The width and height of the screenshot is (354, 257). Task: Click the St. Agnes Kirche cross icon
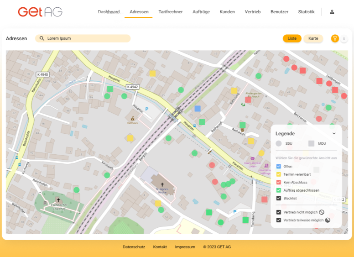click(162, 184)
